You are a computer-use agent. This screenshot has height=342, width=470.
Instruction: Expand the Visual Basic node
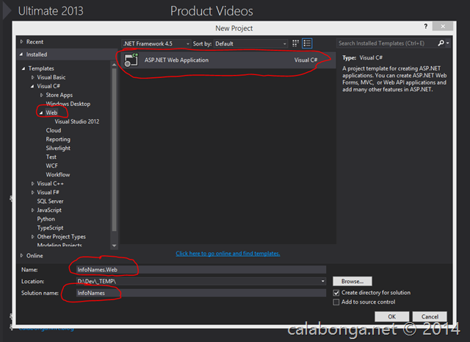pyautogui.click(x=32, y=77)
